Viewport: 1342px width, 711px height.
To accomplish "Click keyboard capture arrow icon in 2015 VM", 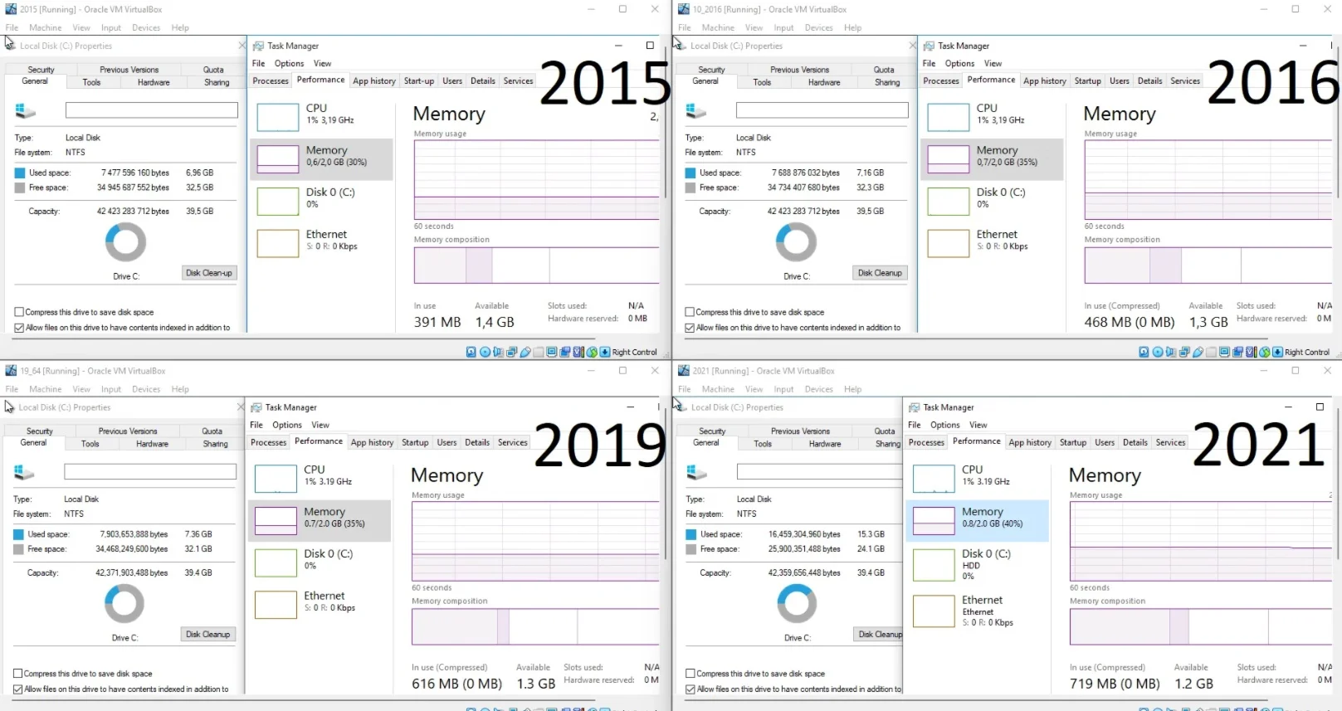I will tap(604, 352).
